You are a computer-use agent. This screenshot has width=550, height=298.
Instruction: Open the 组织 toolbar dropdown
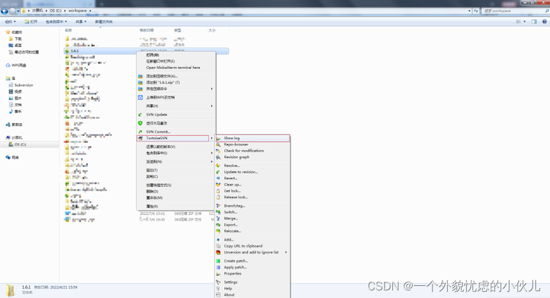(10, 22)
